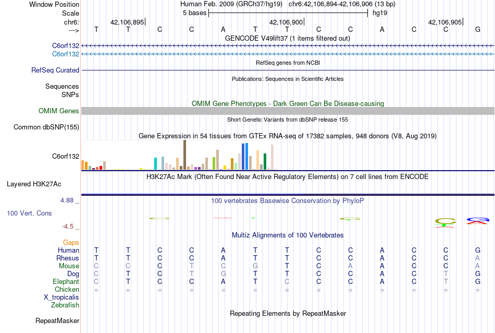Click the Repeating Elements by RepeatMasker title
The height and width of the screenshot is (333, 495).
coord(288,313)
